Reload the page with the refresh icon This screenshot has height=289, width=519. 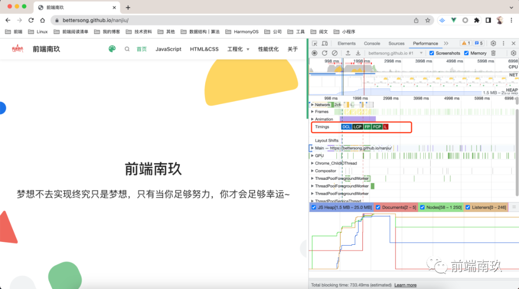31,20
